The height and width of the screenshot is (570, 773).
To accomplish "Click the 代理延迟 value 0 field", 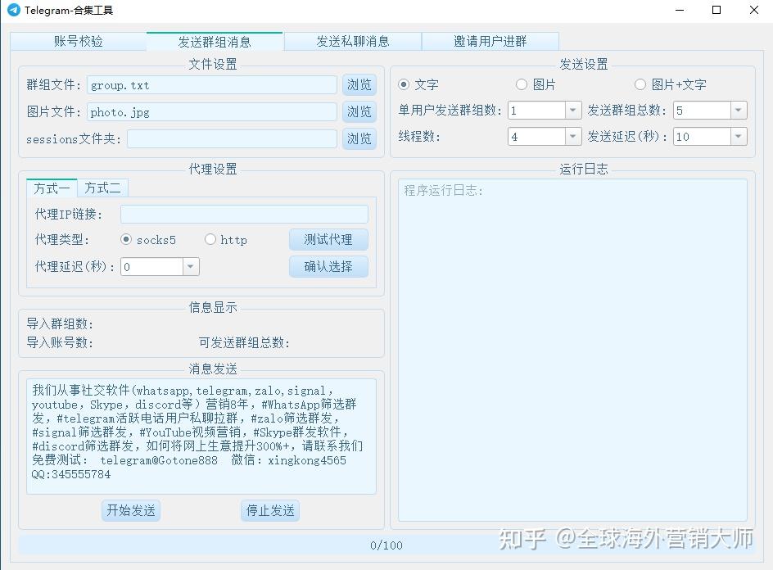I will 151,267.
